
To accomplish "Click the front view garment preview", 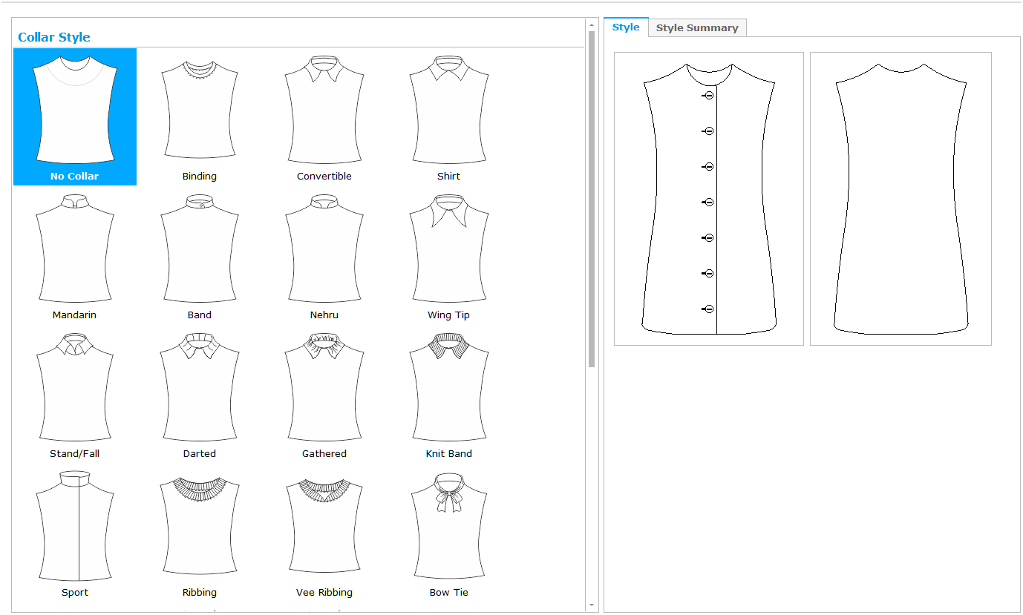I will pos(709,199).
